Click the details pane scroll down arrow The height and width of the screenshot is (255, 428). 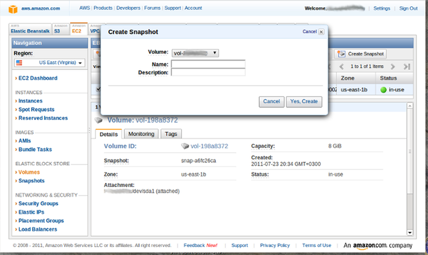pyautogui.click(x=410, y=233)
